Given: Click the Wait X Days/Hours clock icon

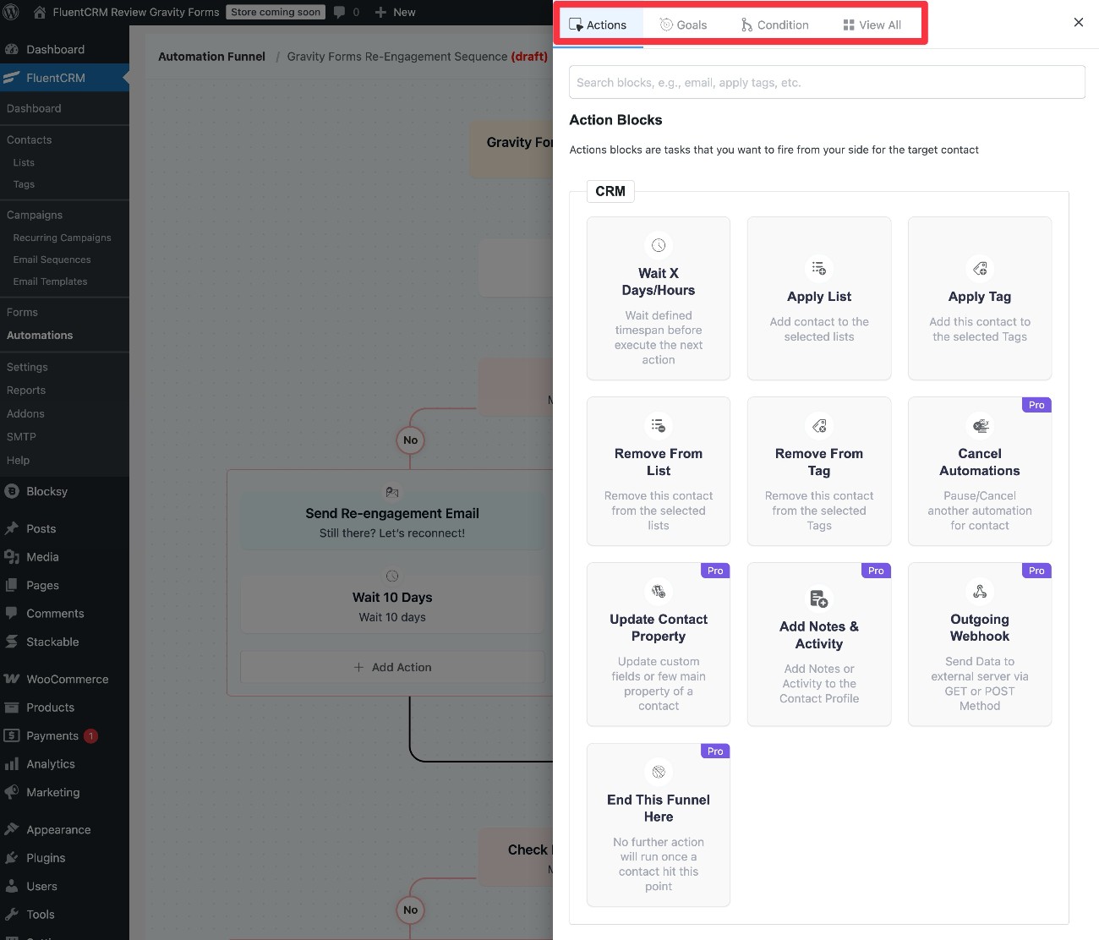Looking at the screenshot, I should click(659, 245).
